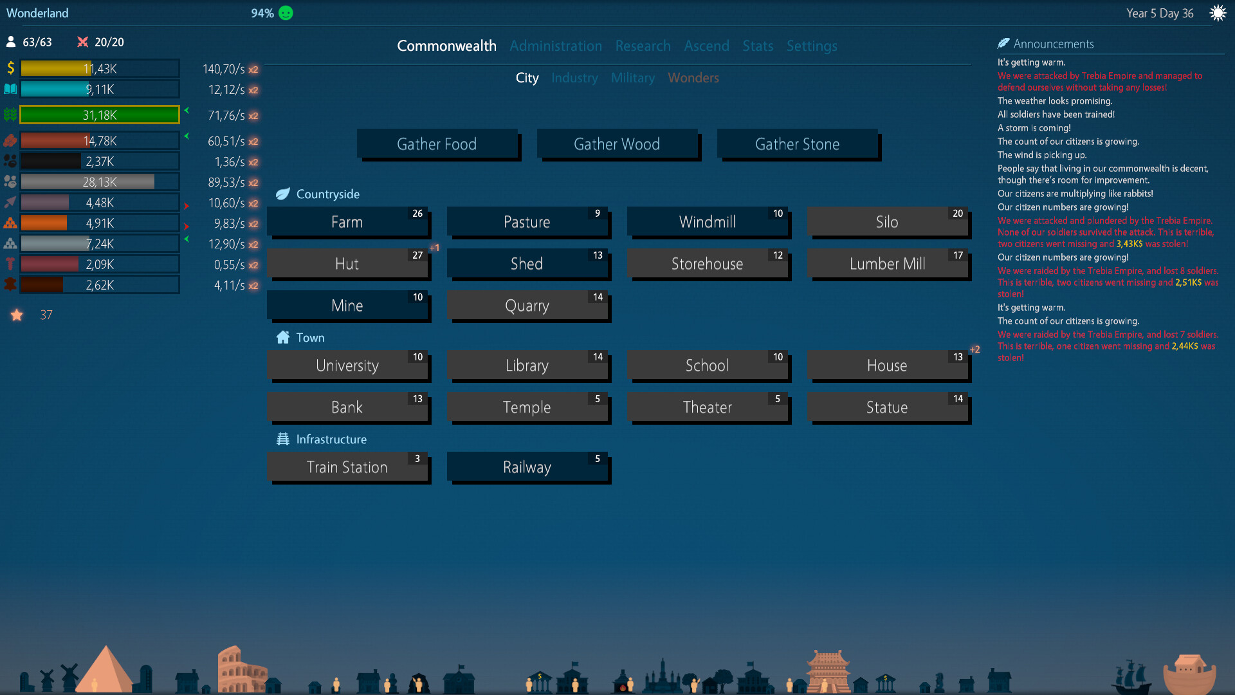Screen dimensions: 1235x695
Task: Click the sun weather icon top right
Action: [x=1219, y=12]
